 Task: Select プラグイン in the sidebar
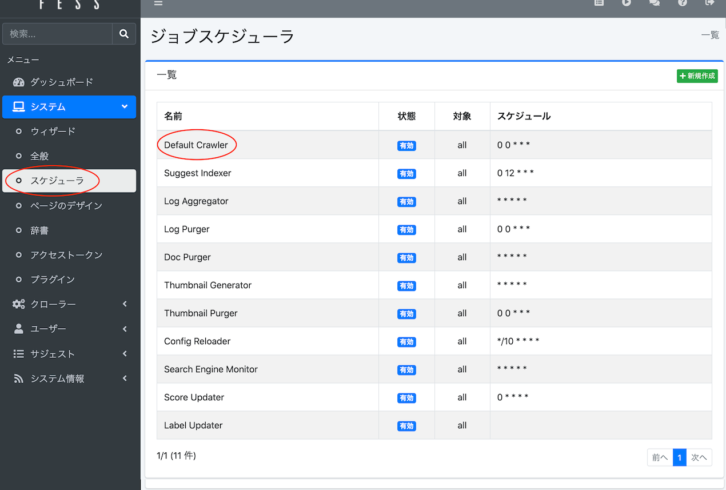tap(53, 280)
